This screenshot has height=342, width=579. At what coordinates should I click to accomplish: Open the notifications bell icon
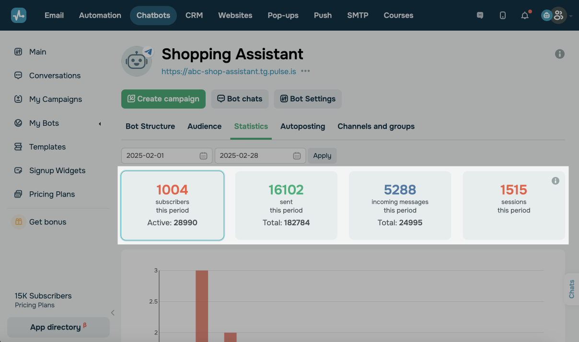(525, 15)
